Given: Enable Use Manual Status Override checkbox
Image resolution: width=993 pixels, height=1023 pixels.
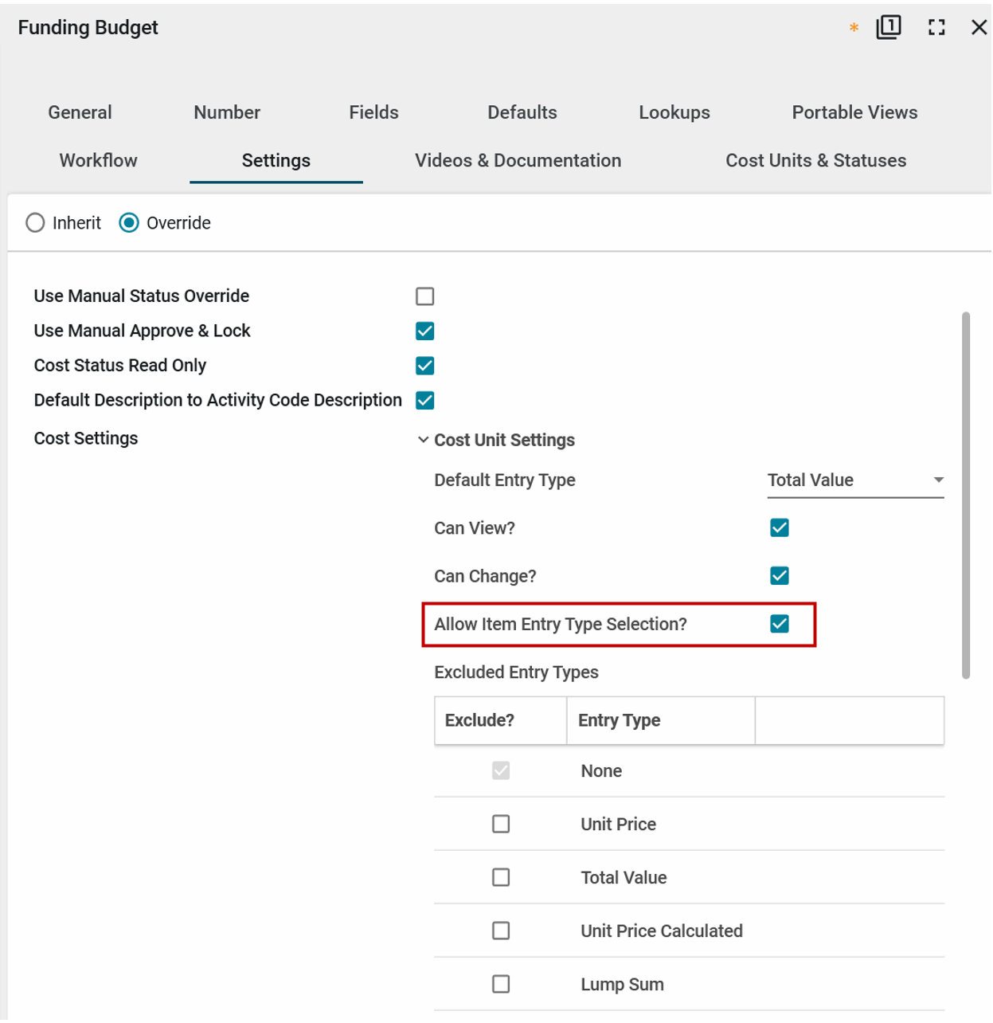Looking at the screenshot, I should click(x=425, y=296).
